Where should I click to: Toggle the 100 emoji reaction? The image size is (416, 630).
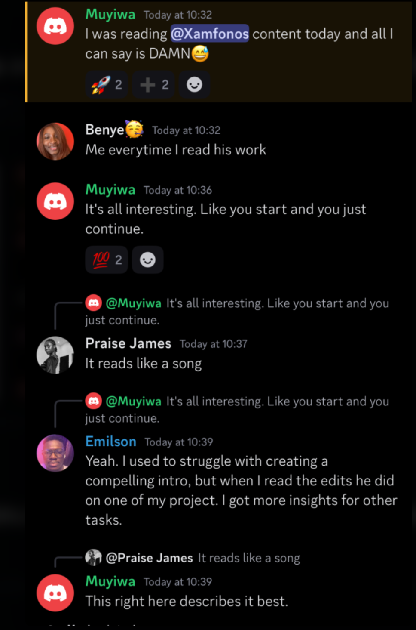coord(107,260)
